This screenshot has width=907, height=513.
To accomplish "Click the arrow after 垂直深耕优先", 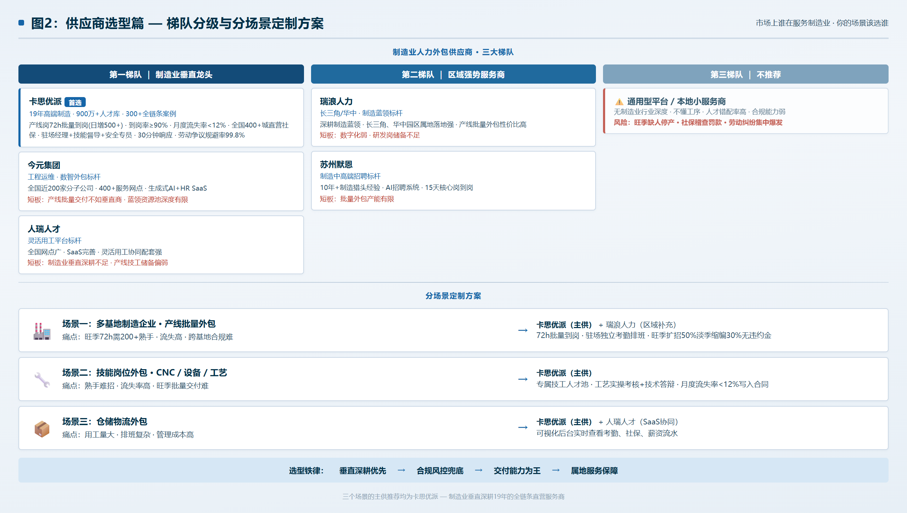I will (x=401, y=470).
